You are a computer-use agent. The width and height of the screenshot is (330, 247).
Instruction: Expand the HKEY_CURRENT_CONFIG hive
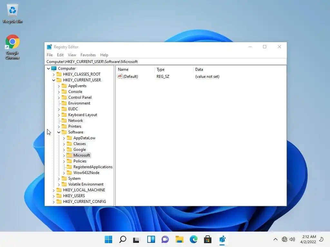click(54, 202)
